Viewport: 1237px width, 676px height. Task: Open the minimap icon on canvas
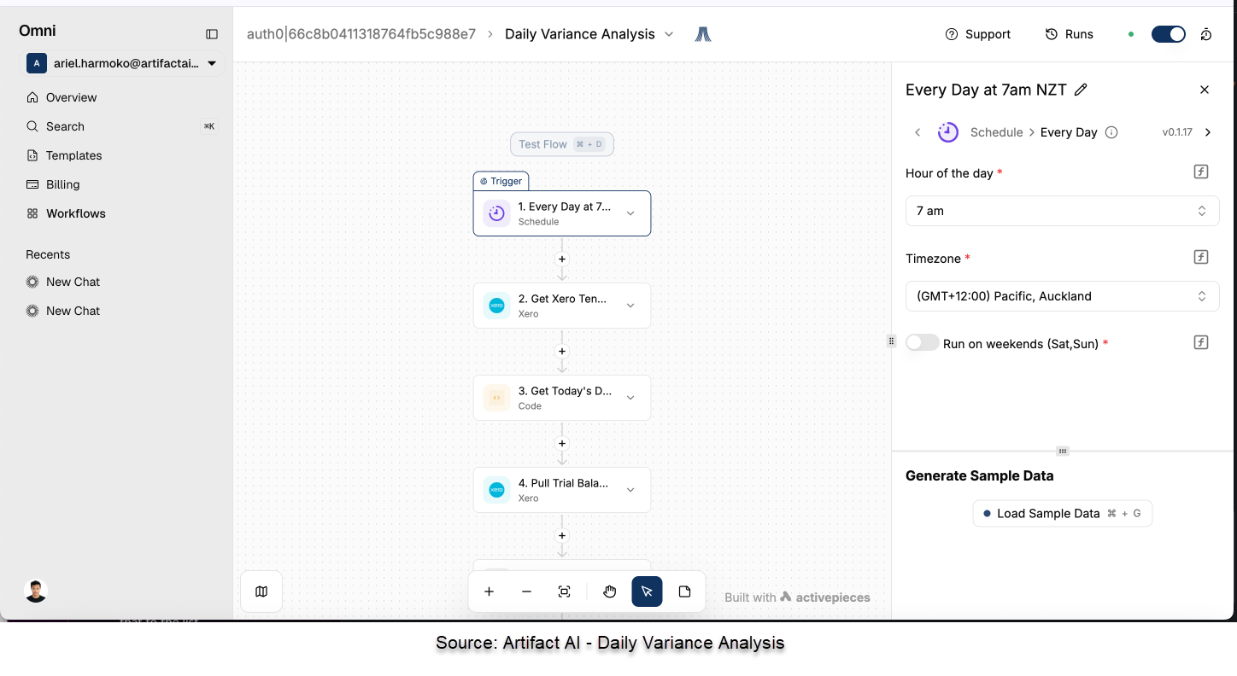261,591
